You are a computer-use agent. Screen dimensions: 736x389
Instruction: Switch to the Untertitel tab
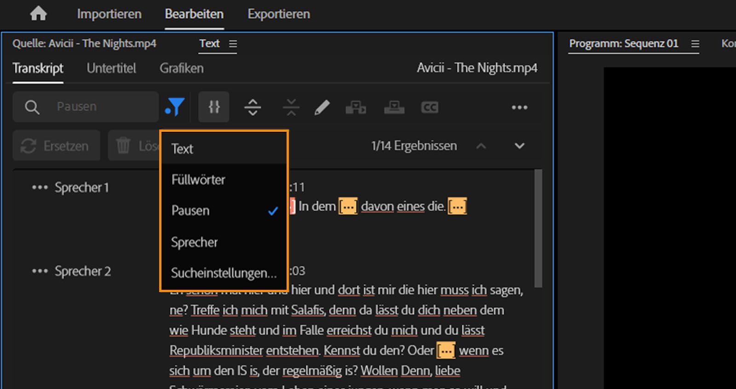111,68
